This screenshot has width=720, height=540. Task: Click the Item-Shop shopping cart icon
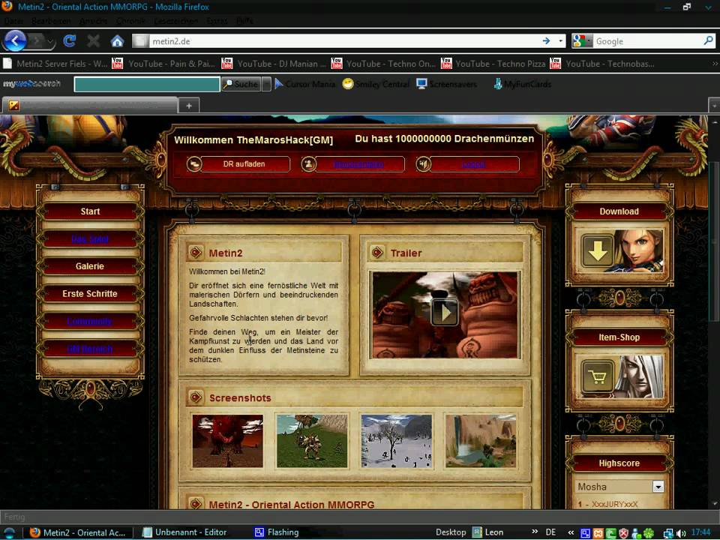[598, 376]
